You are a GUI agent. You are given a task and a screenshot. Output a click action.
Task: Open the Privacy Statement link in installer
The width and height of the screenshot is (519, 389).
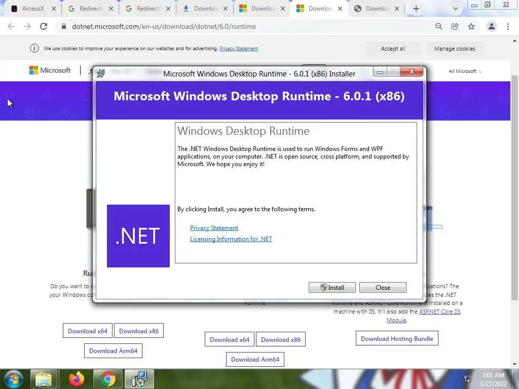click(x=214, y=228)
